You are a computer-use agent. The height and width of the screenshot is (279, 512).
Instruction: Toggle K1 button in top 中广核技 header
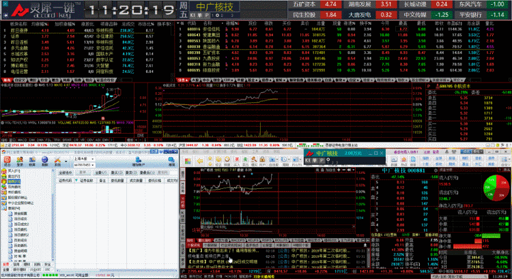(193, 15)
